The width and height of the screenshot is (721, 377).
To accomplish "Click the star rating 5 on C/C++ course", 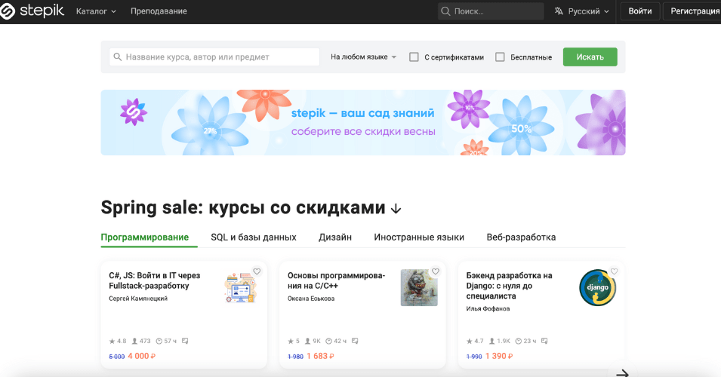I will pyautogui.click(x=294, y=341).
